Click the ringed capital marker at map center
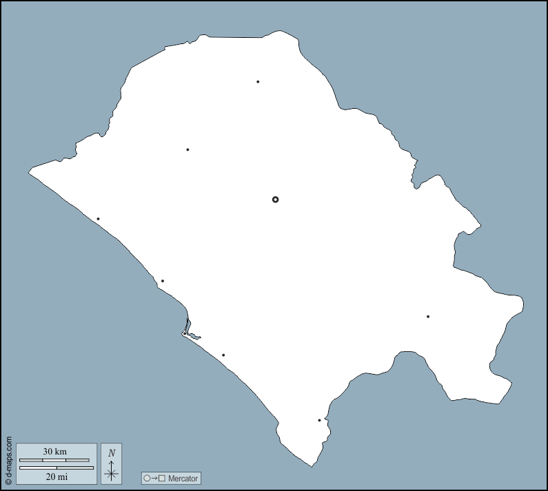This screenshot has width=548, height=491. click(276, 200)
